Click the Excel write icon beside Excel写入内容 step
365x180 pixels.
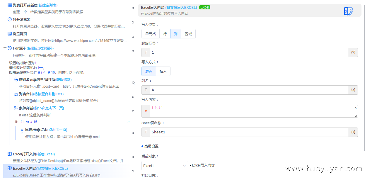pos(10,168)
